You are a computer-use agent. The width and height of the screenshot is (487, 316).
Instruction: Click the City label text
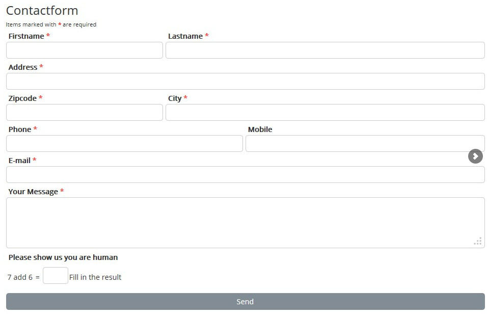pyautogui.click(x=175, y=98)
